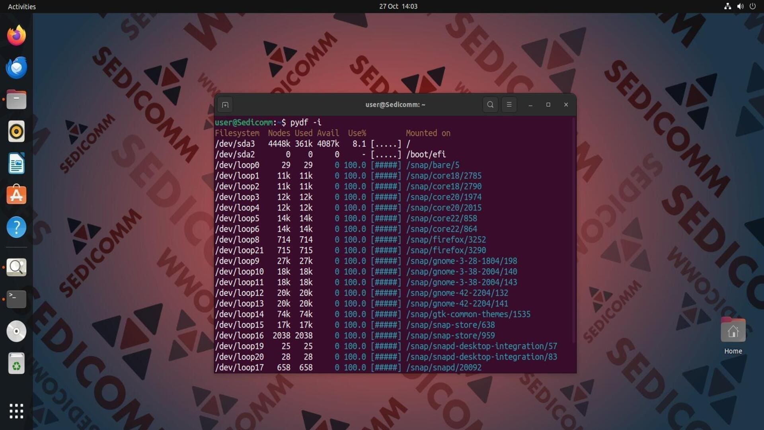Open Thunderbird mail from the dock
The width and height of the screenshot is (764, 430).
(16, 67)
